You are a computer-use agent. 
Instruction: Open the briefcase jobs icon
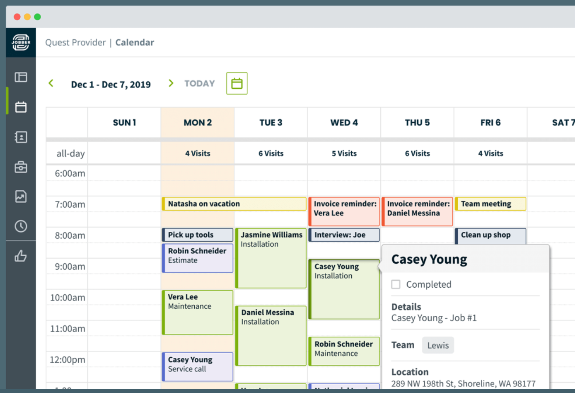[21, 167]
